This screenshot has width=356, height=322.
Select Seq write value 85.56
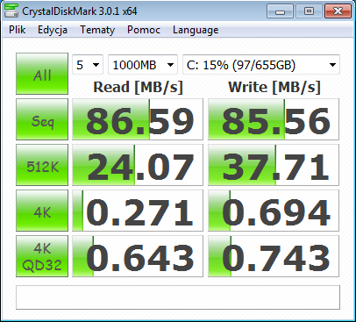click(x=274, y=119)
